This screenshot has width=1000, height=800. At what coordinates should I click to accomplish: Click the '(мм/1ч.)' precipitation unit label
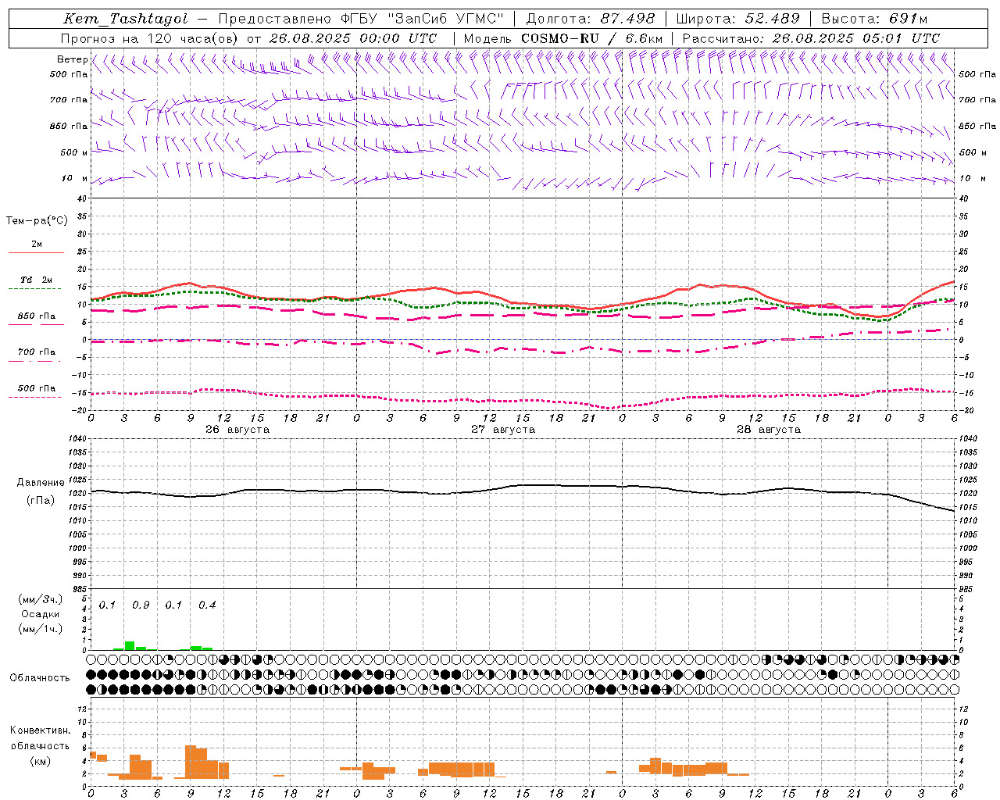click(41, 629)
